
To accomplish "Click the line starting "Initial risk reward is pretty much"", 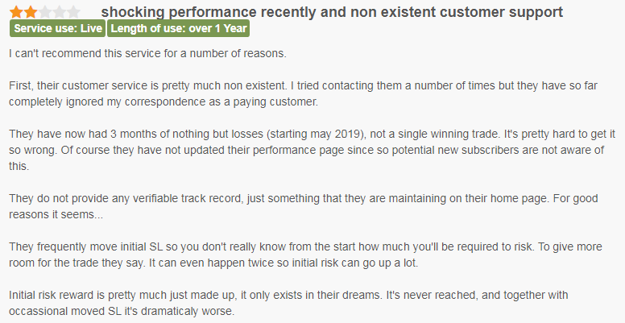I will click(301, 296).
